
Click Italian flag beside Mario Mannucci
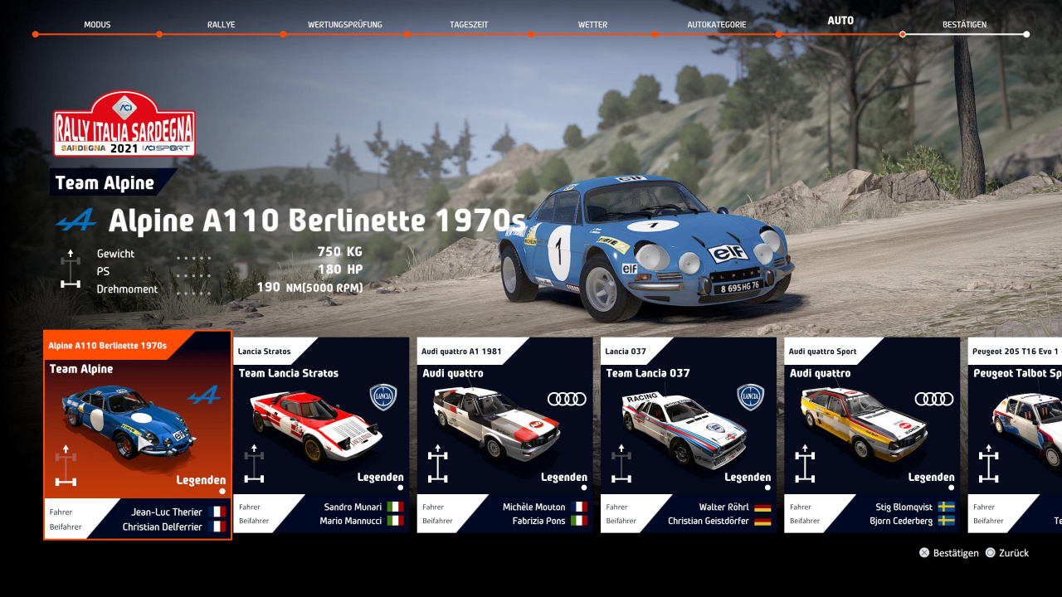395,521
